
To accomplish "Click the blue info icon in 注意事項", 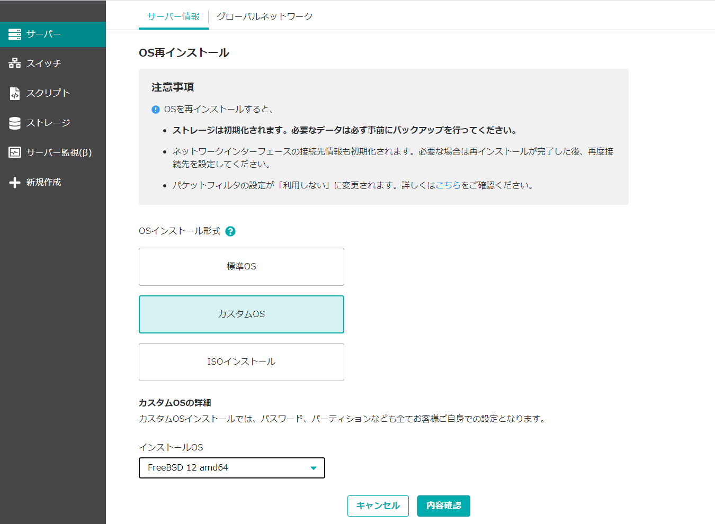I will (155, 110).
